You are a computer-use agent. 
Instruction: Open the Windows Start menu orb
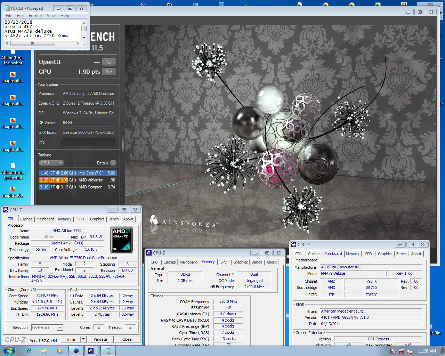coord(9,350)
